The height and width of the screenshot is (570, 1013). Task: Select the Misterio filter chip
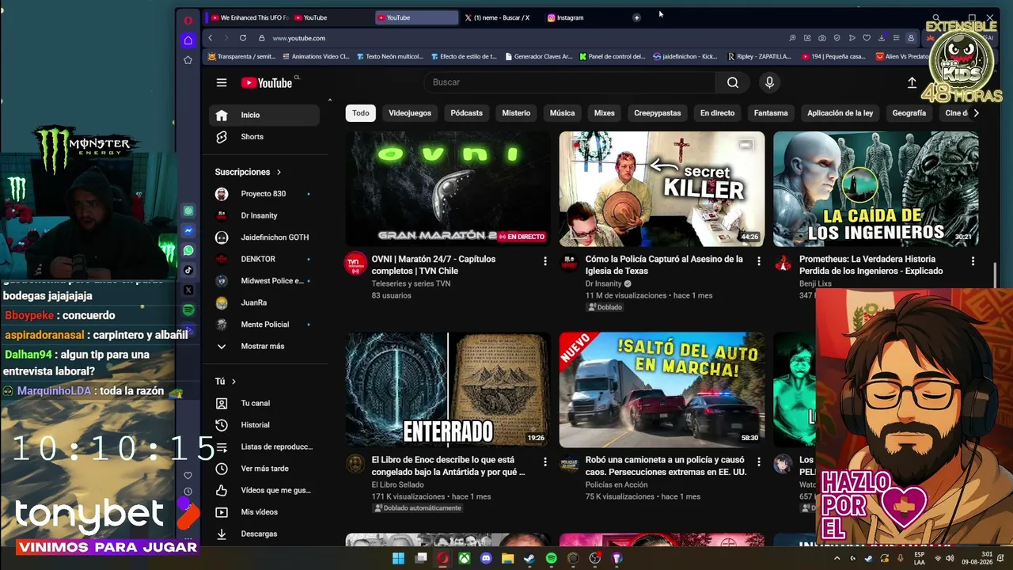[516, 113]
